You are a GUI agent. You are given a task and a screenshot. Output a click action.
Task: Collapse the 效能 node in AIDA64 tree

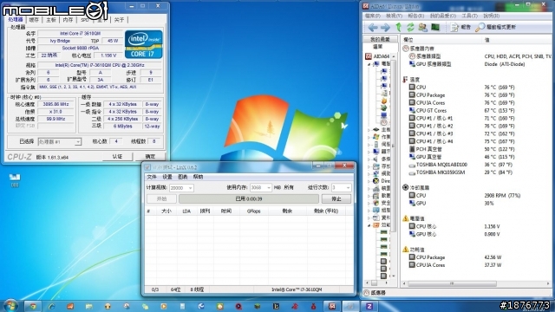pyautogui.click(x=369, y=225)
